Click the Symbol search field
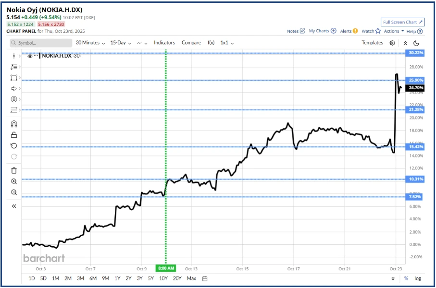Viewport: 436px width, 288px height. coord(41,43)
